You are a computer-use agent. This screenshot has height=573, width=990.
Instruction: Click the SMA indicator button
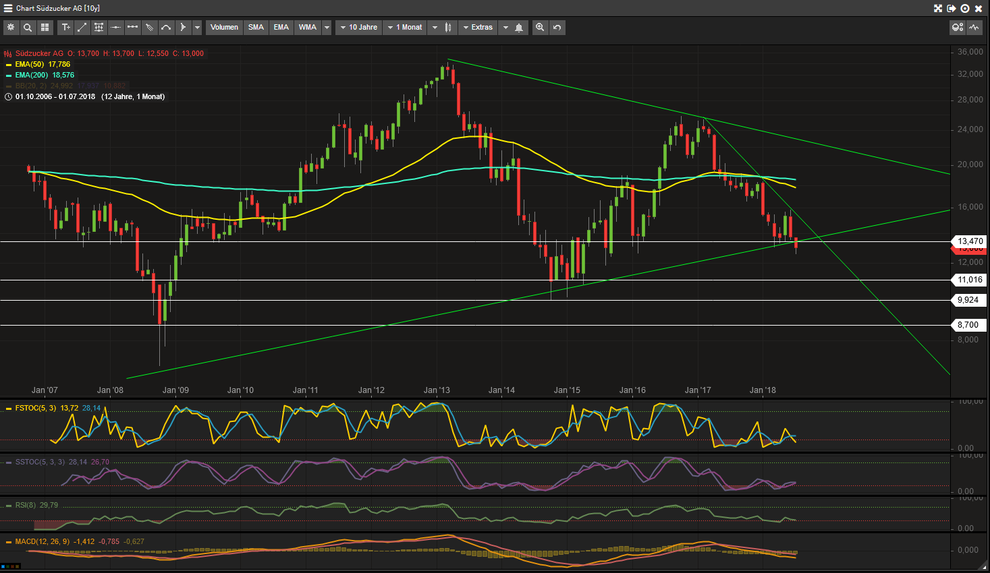[256, 28]
